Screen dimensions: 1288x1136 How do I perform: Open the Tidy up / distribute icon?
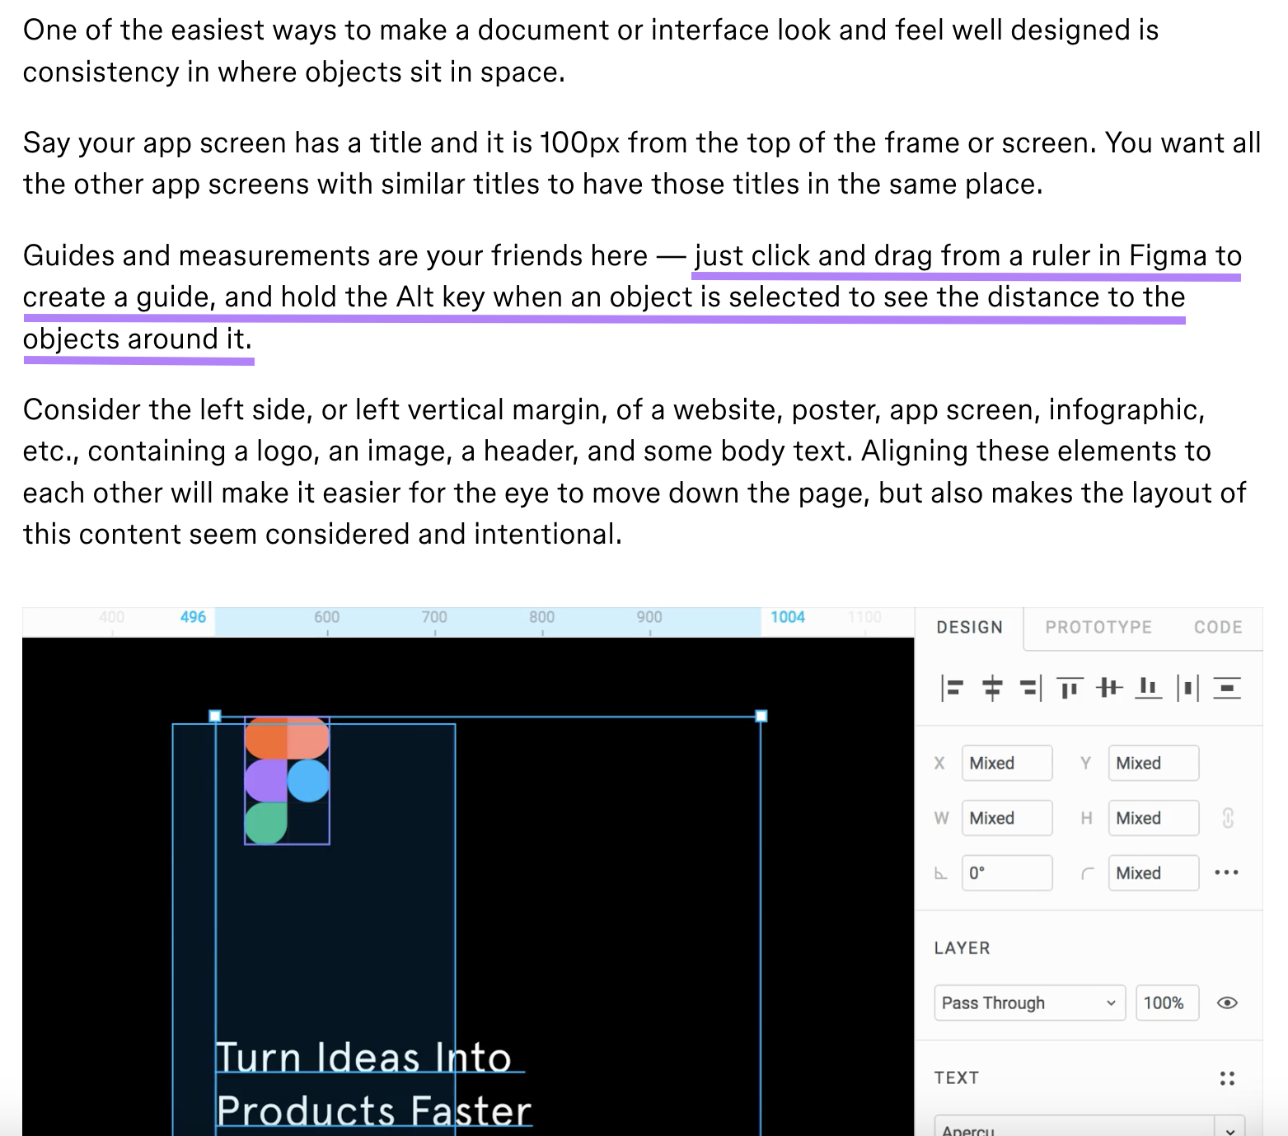click(x=1227, y=688)
